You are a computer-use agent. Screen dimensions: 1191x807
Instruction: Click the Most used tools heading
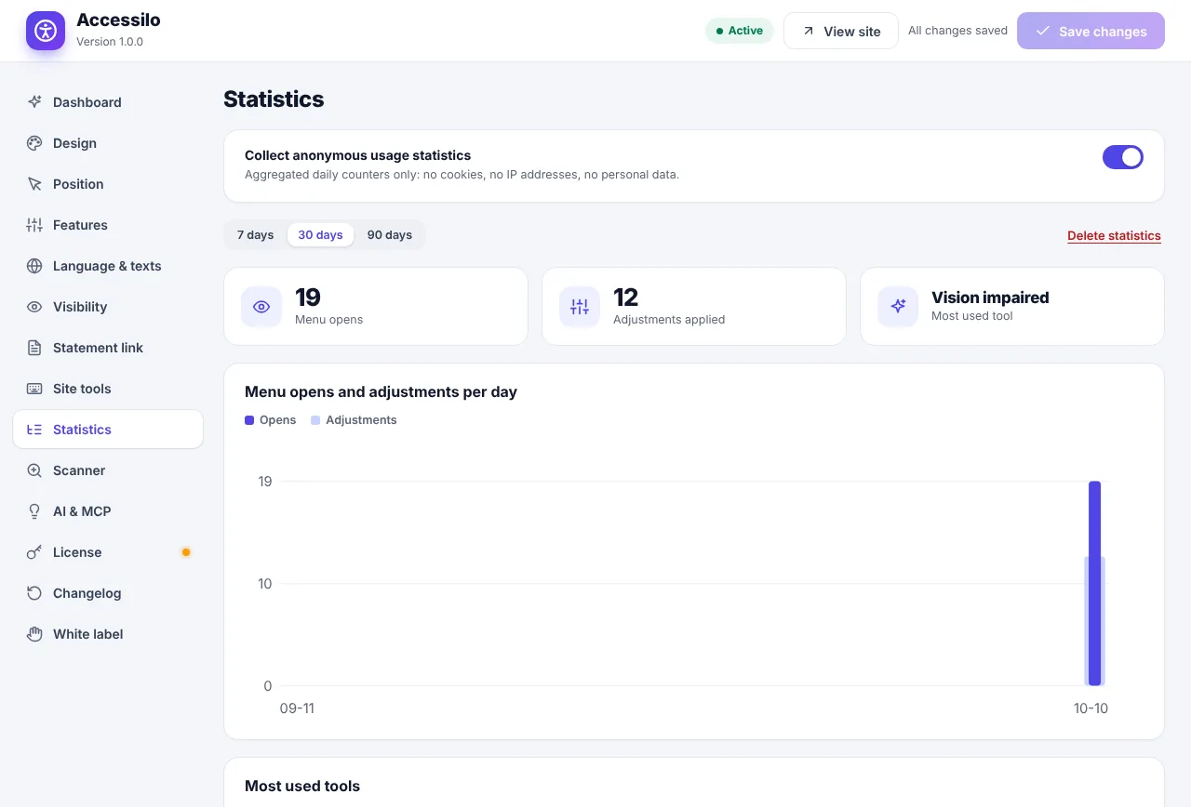tap(302, 787)
